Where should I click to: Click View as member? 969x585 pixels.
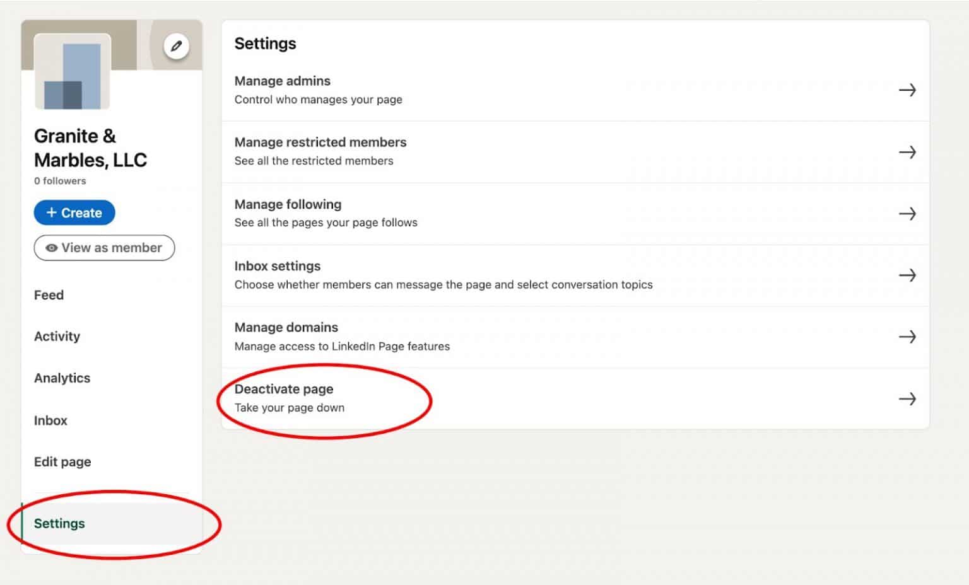point(104,248)
